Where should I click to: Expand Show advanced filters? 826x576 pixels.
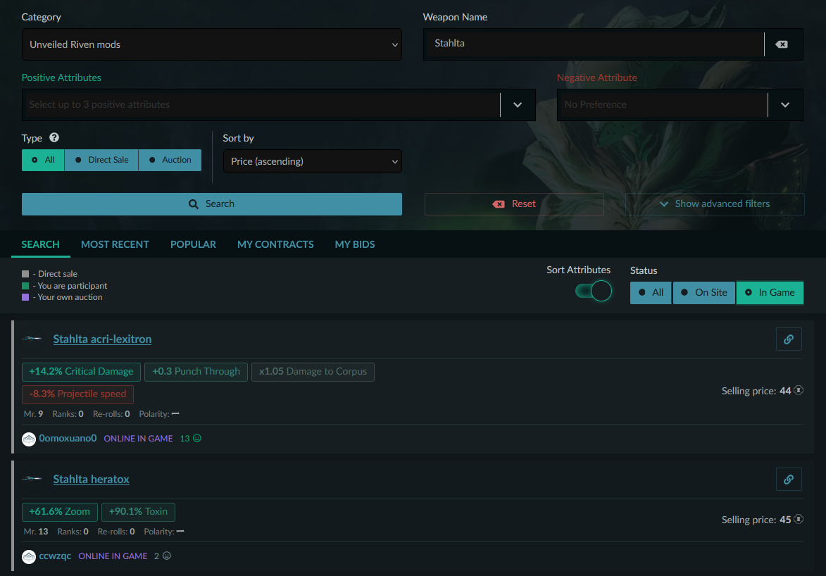click(x=715, y=204)
